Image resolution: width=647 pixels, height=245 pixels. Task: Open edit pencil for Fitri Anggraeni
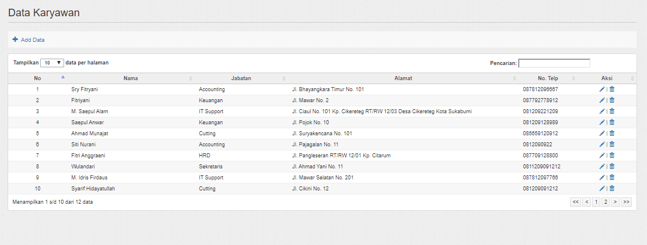602,155
